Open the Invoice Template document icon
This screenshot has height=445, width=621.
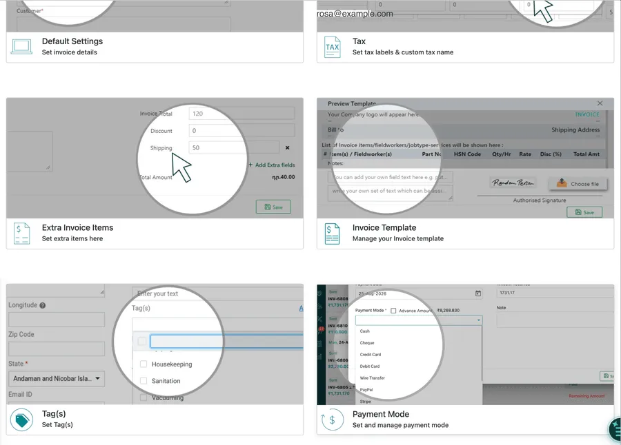pyautogui.click(x=333, y=234)
